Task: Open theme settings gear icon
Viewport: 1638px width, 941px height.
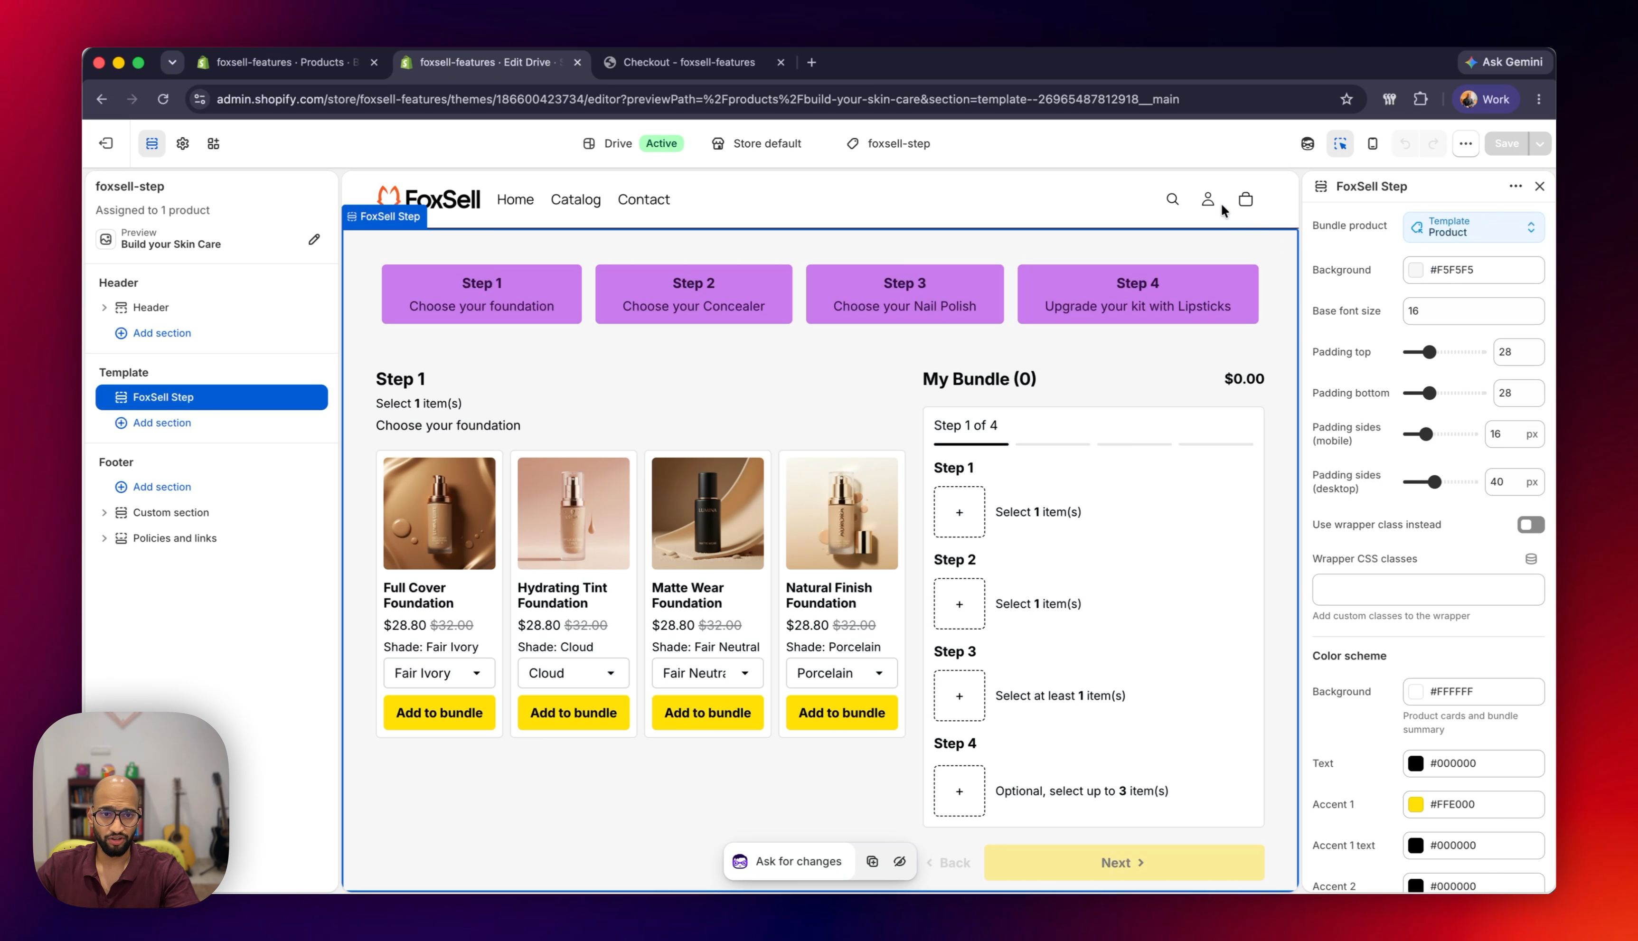Action: pos(183,143)
